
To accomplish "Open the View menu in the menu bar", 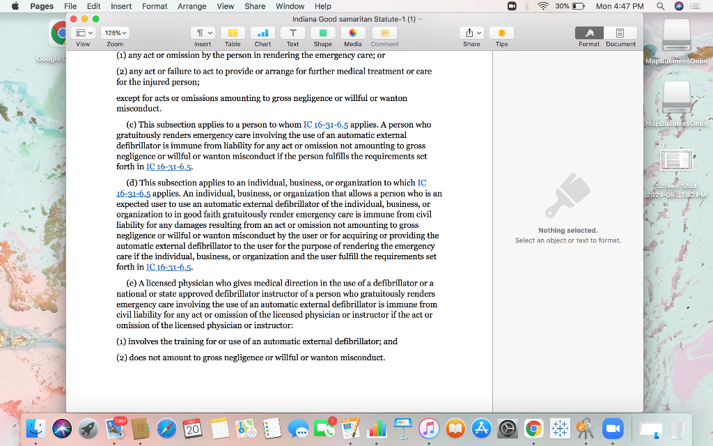I will [225, 6].
